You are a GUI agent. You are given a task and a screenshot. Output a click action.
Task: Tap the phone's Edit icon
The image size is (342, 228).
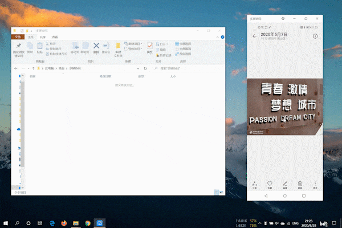[x=284, y=185]
